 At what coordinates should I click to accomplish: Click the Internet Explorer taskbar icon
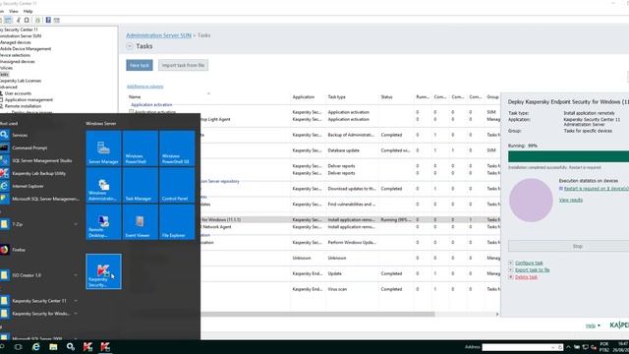pyautogui.click(x=35, y=347)
